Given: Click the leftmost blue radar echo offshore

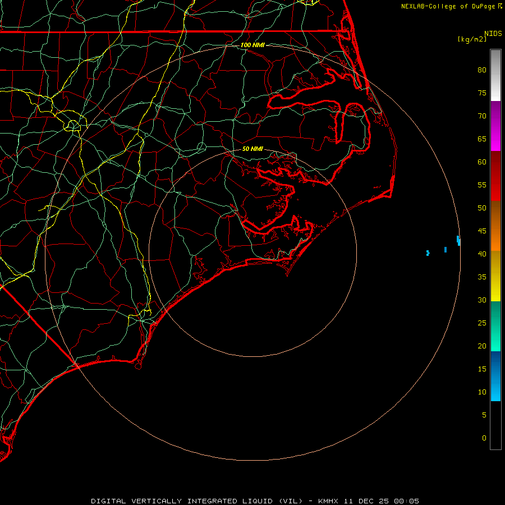Looking at the screenshot, I should [428, 253].
